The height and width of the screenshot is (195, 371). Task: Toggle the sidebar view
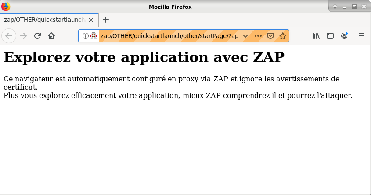[330, 36]
